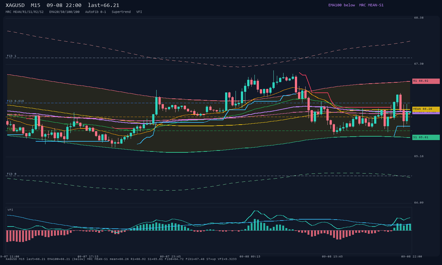Click the 64.09 price axis label
Viewport: 442px width, 265px height.
[419, 203]
